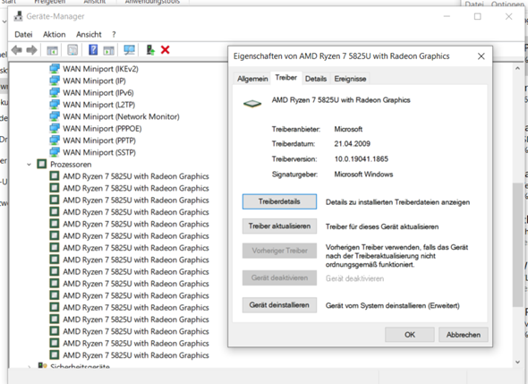Click the Signaturgeber value Microsoft Windows
This screenshot has width=528, height=384.
pos(363,175)
